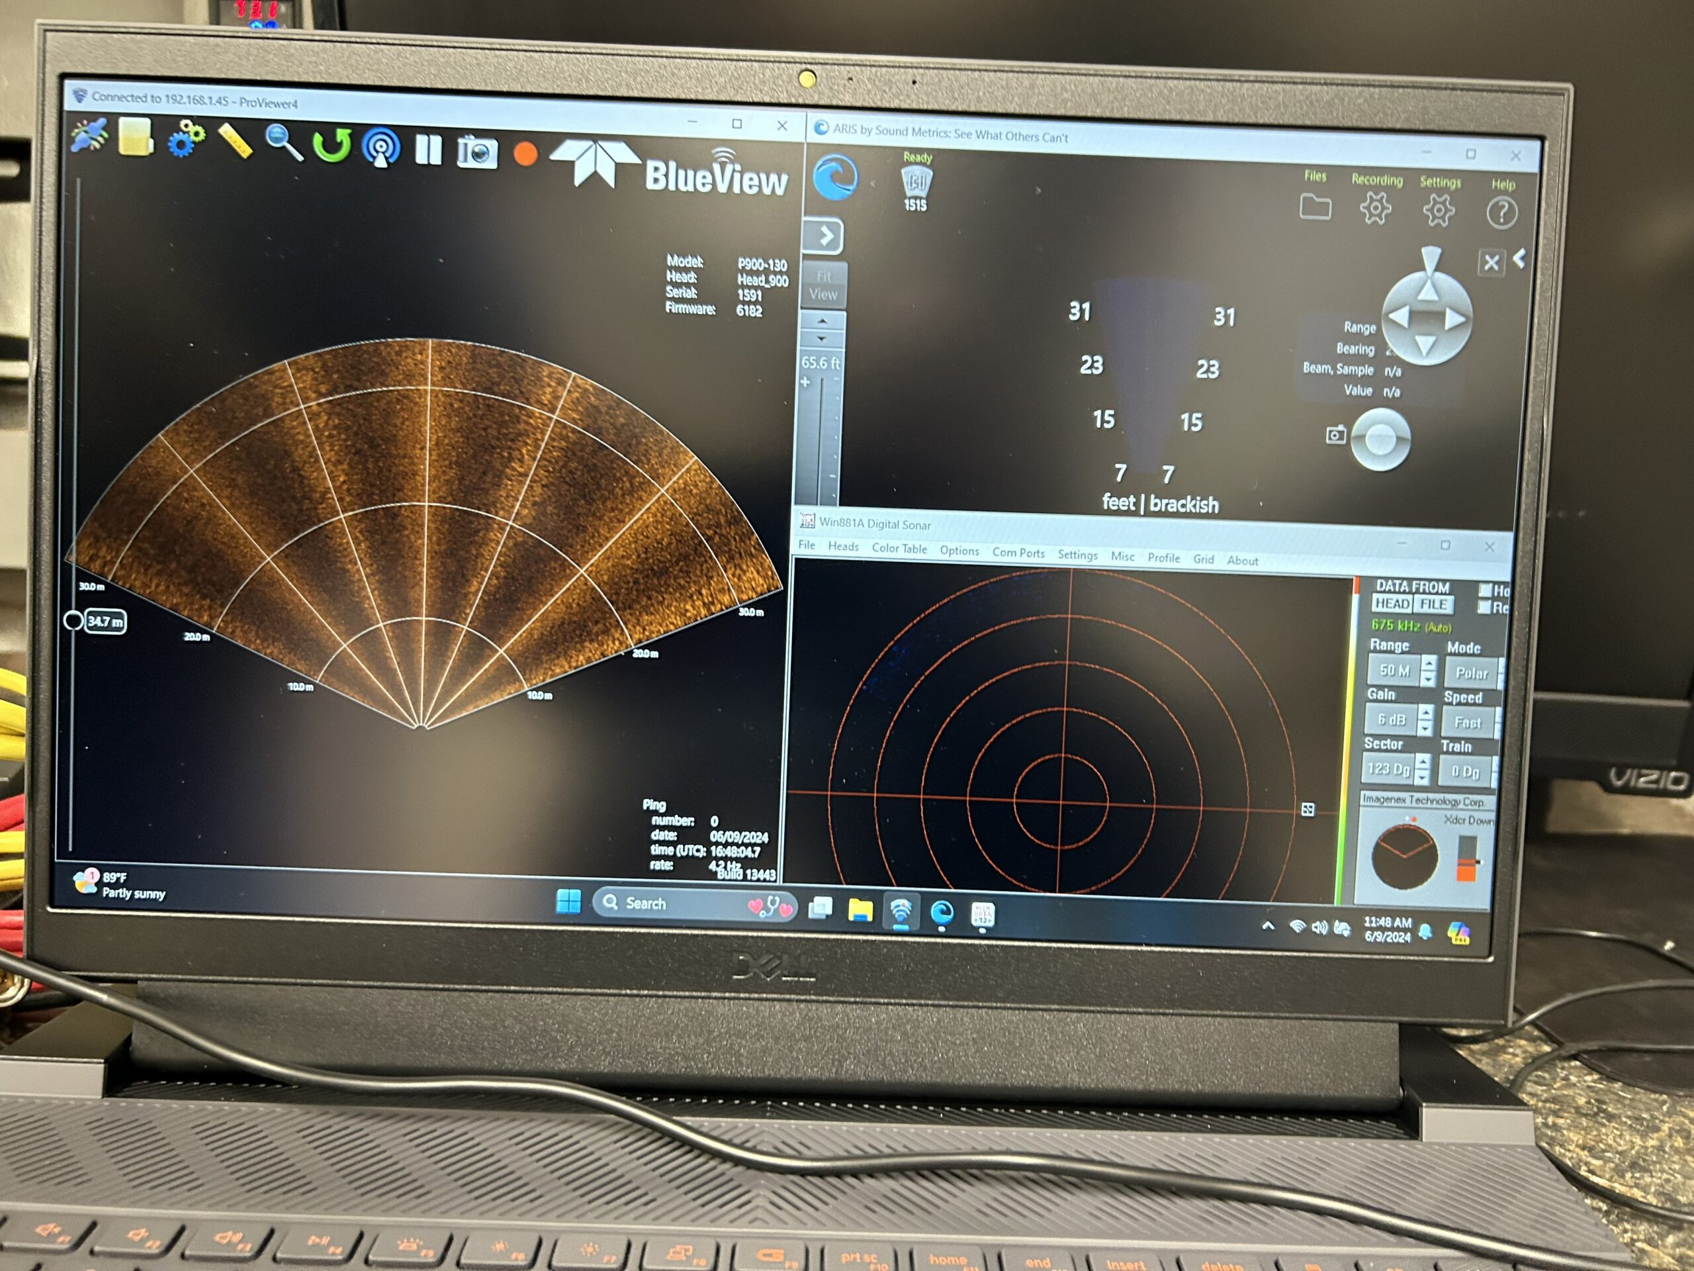Increase Range with its up arrow
This screenshot has width=1694, height=1271.
click(1429, 663)
